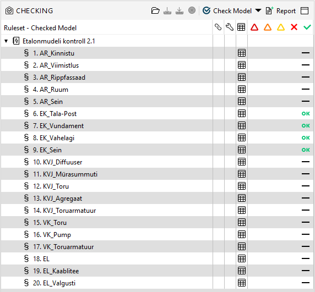Click the first save-ruleset download icon

pyautogui.click(x=167, y=10)
